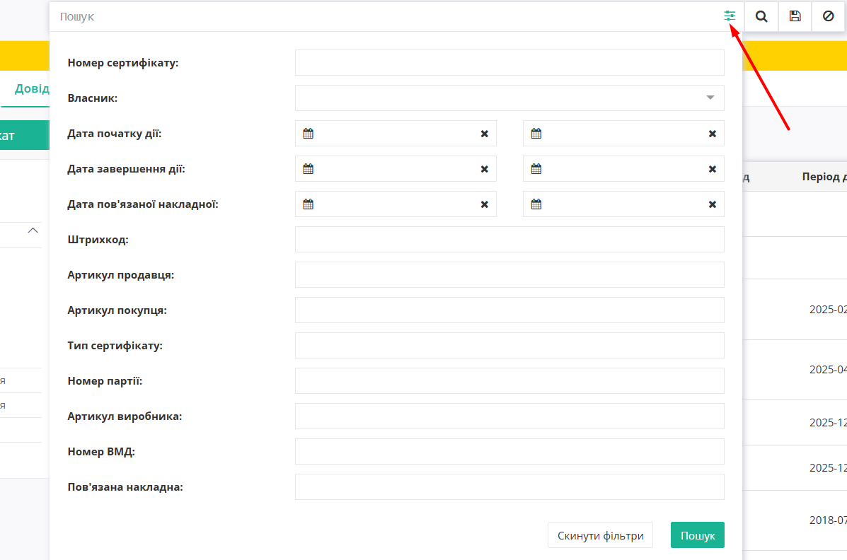Click the 'Номер партії' input field

[509, 380]
